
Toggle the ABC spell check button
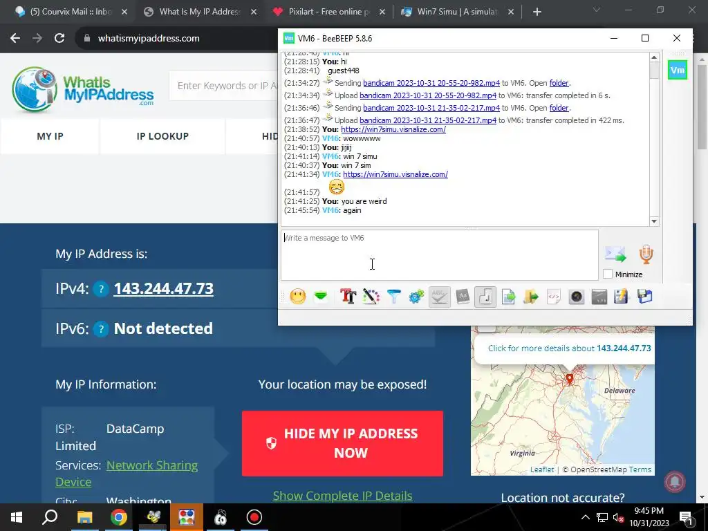click(439, 297)
